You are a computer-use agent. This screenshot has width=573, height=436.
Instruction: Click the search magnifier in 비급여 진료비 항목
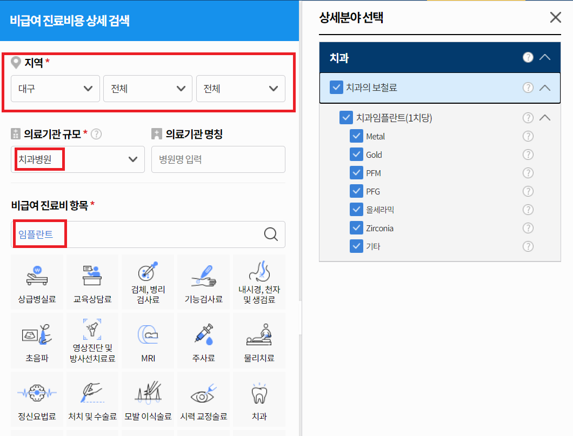click(x=271, y=234)
